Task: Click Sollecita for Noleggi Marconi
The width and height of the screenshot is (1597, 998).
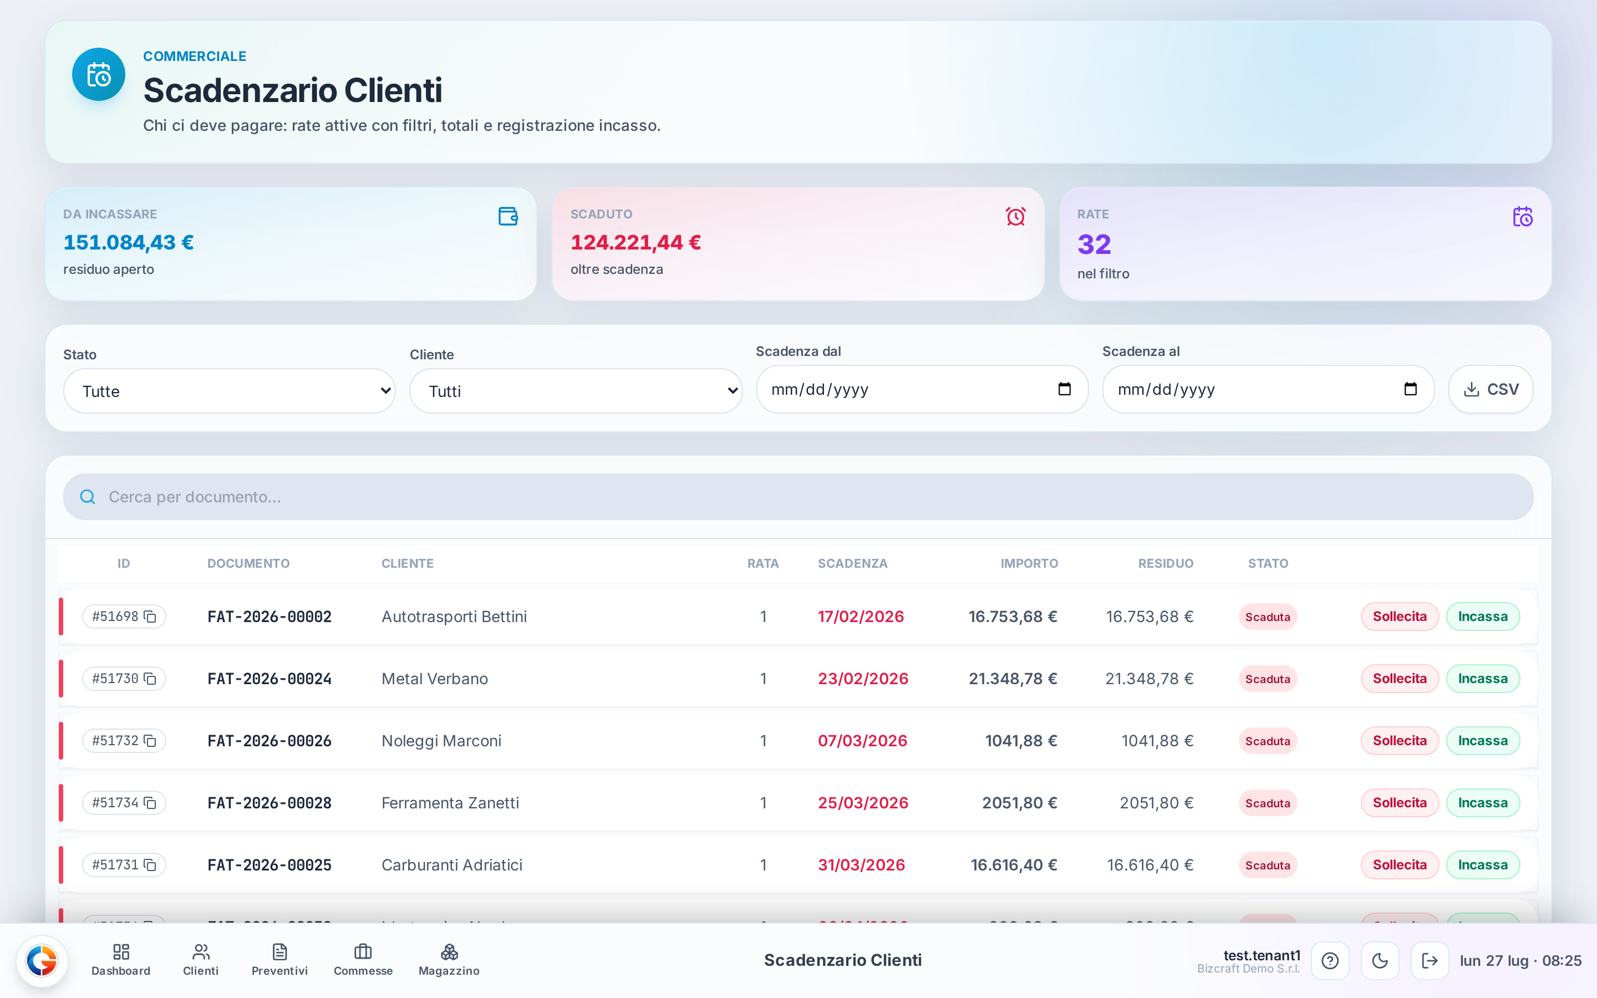Action: pos(1400,741)
